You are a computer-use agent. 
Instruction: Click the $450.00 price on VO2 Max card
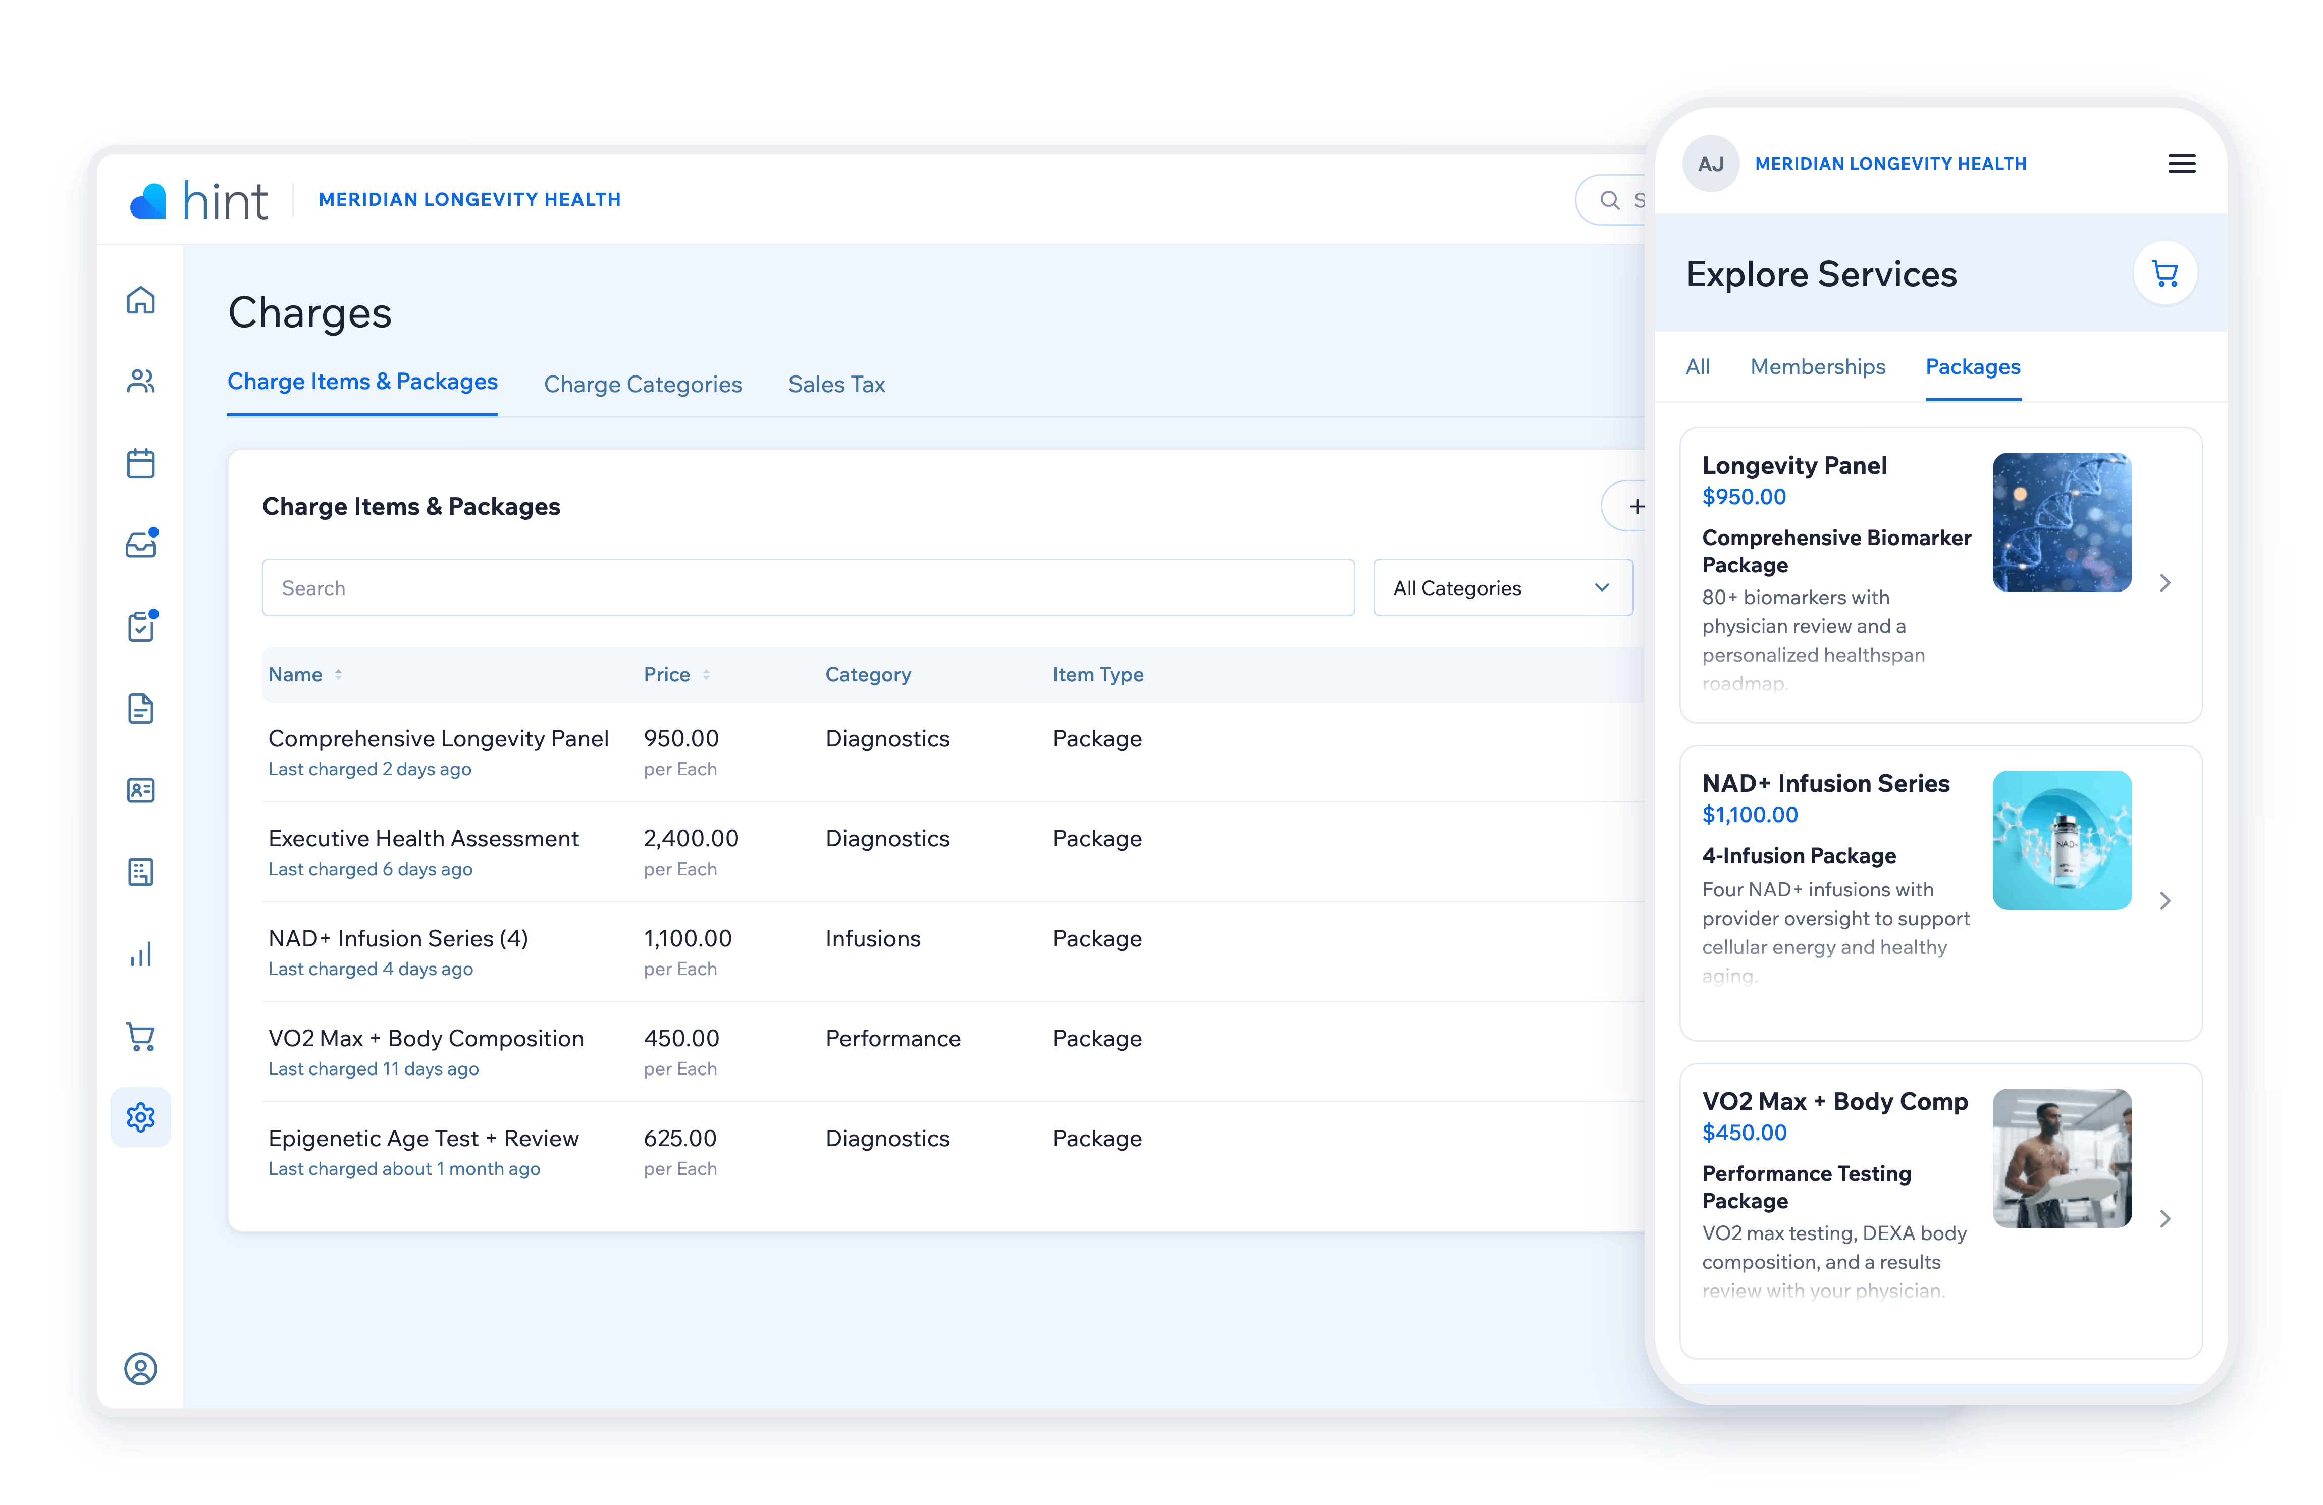[x=1744, y=1133]
